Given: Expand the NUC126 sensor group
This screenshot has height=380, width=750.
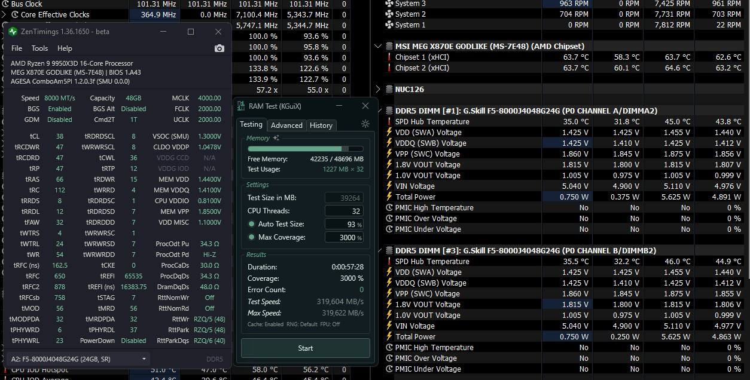Looking at the screenshot, I should tap(378, 89).
